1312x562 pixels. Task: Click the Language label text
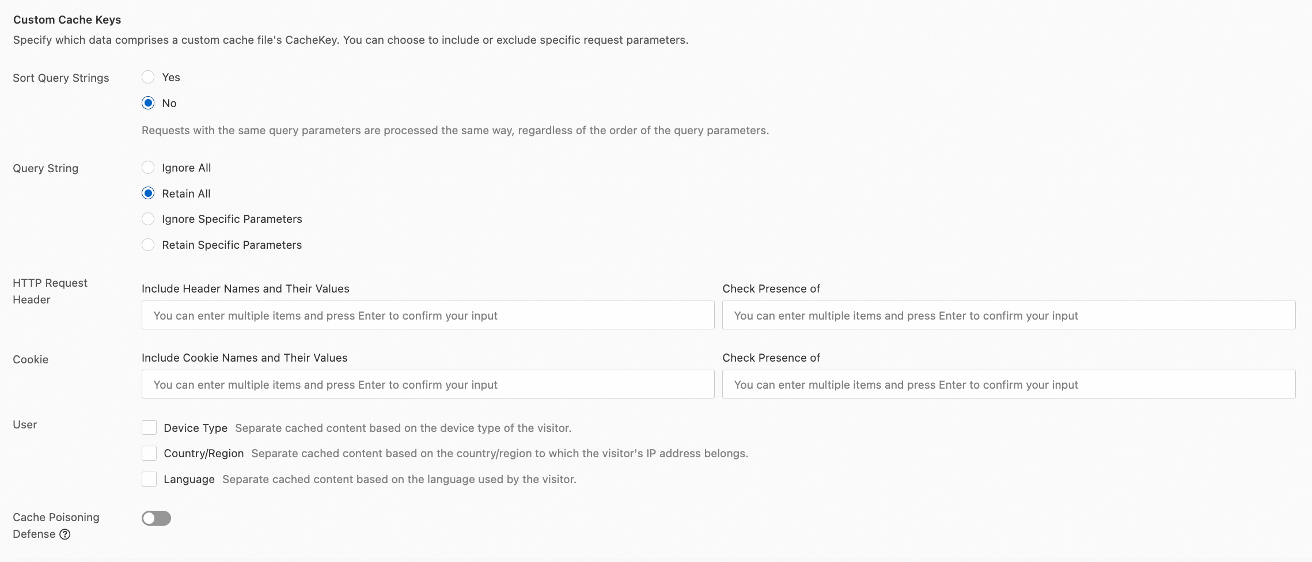(189, 479)
